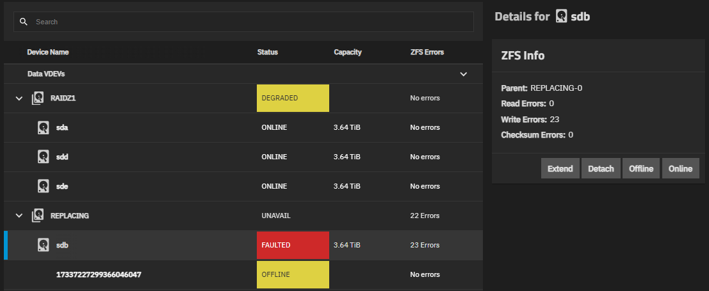Click disk icon in Details header
Image resolution: width=709 pixels, height=291 pixels.
click(x=562, y=17)
